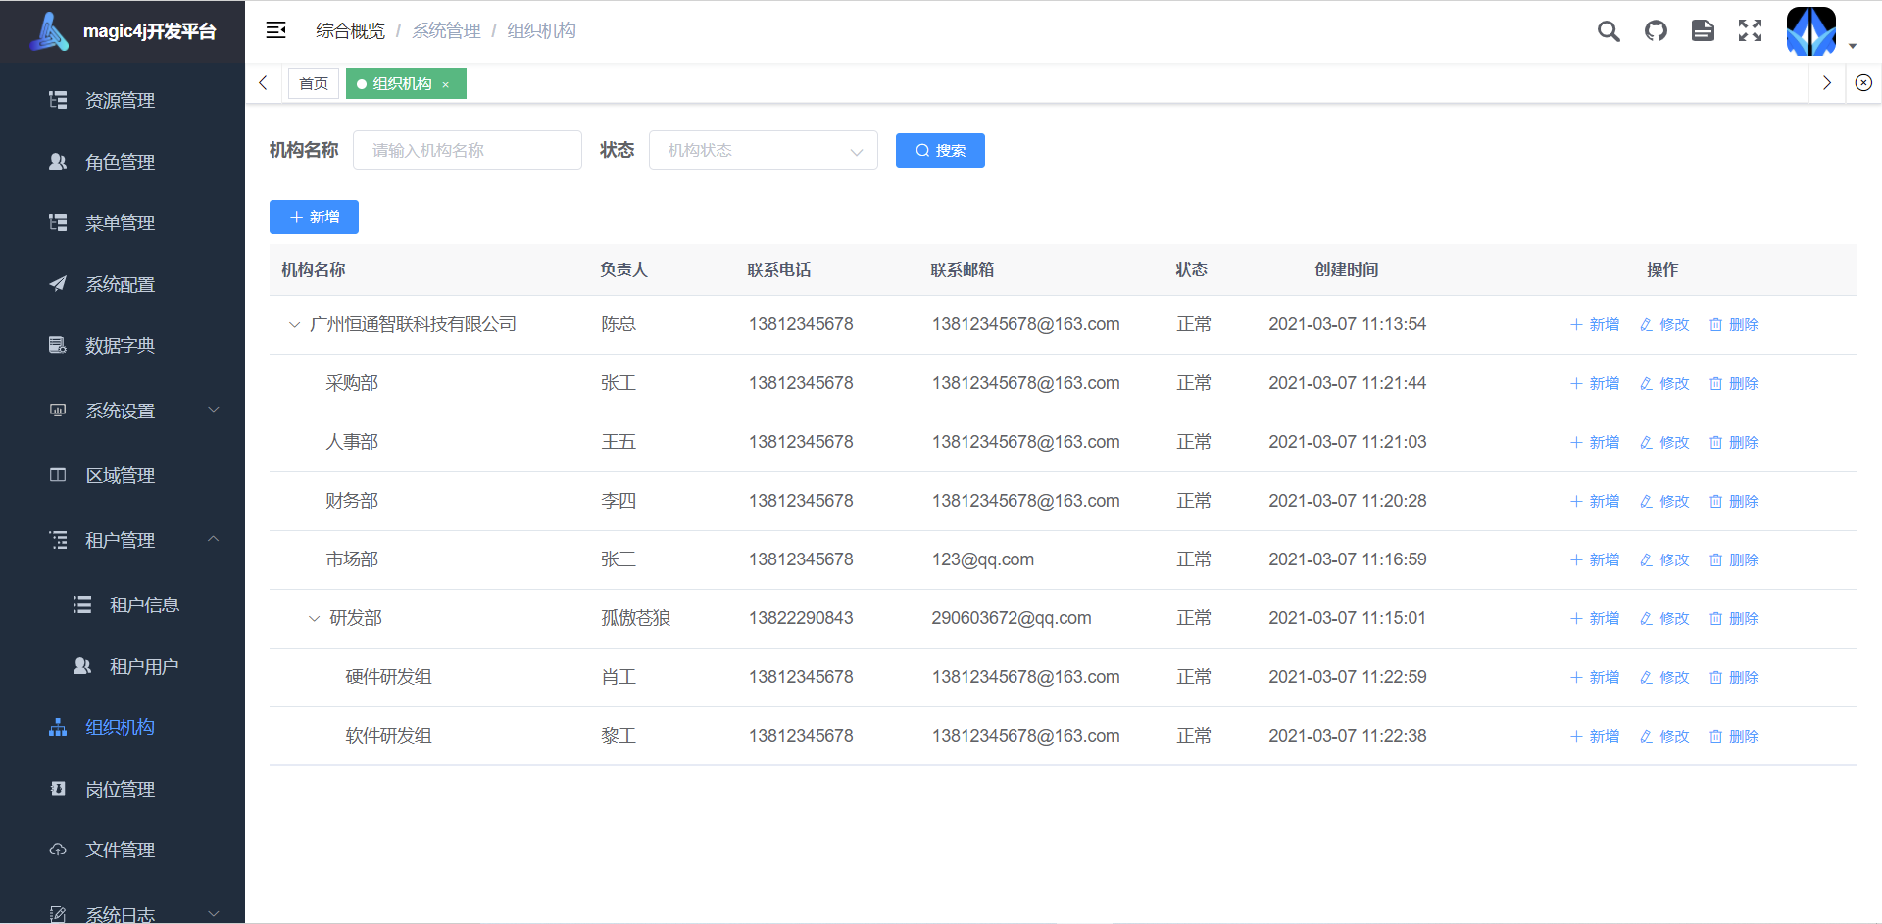Screen dimensions: 1882x924
Task: Edit the 硬件研发组 row
Action: click(1664, 677)
